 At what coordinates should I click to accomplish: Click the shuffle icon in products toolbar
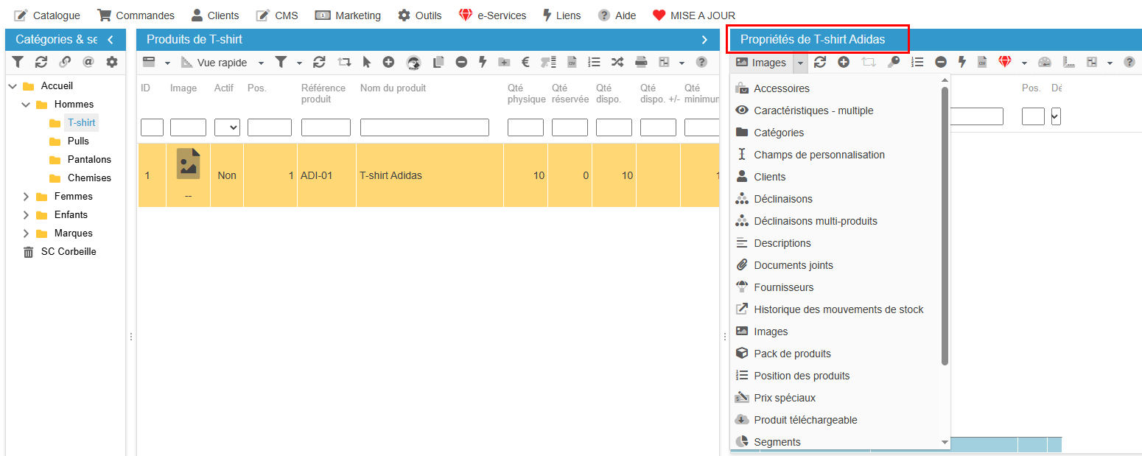click(617, 63)
